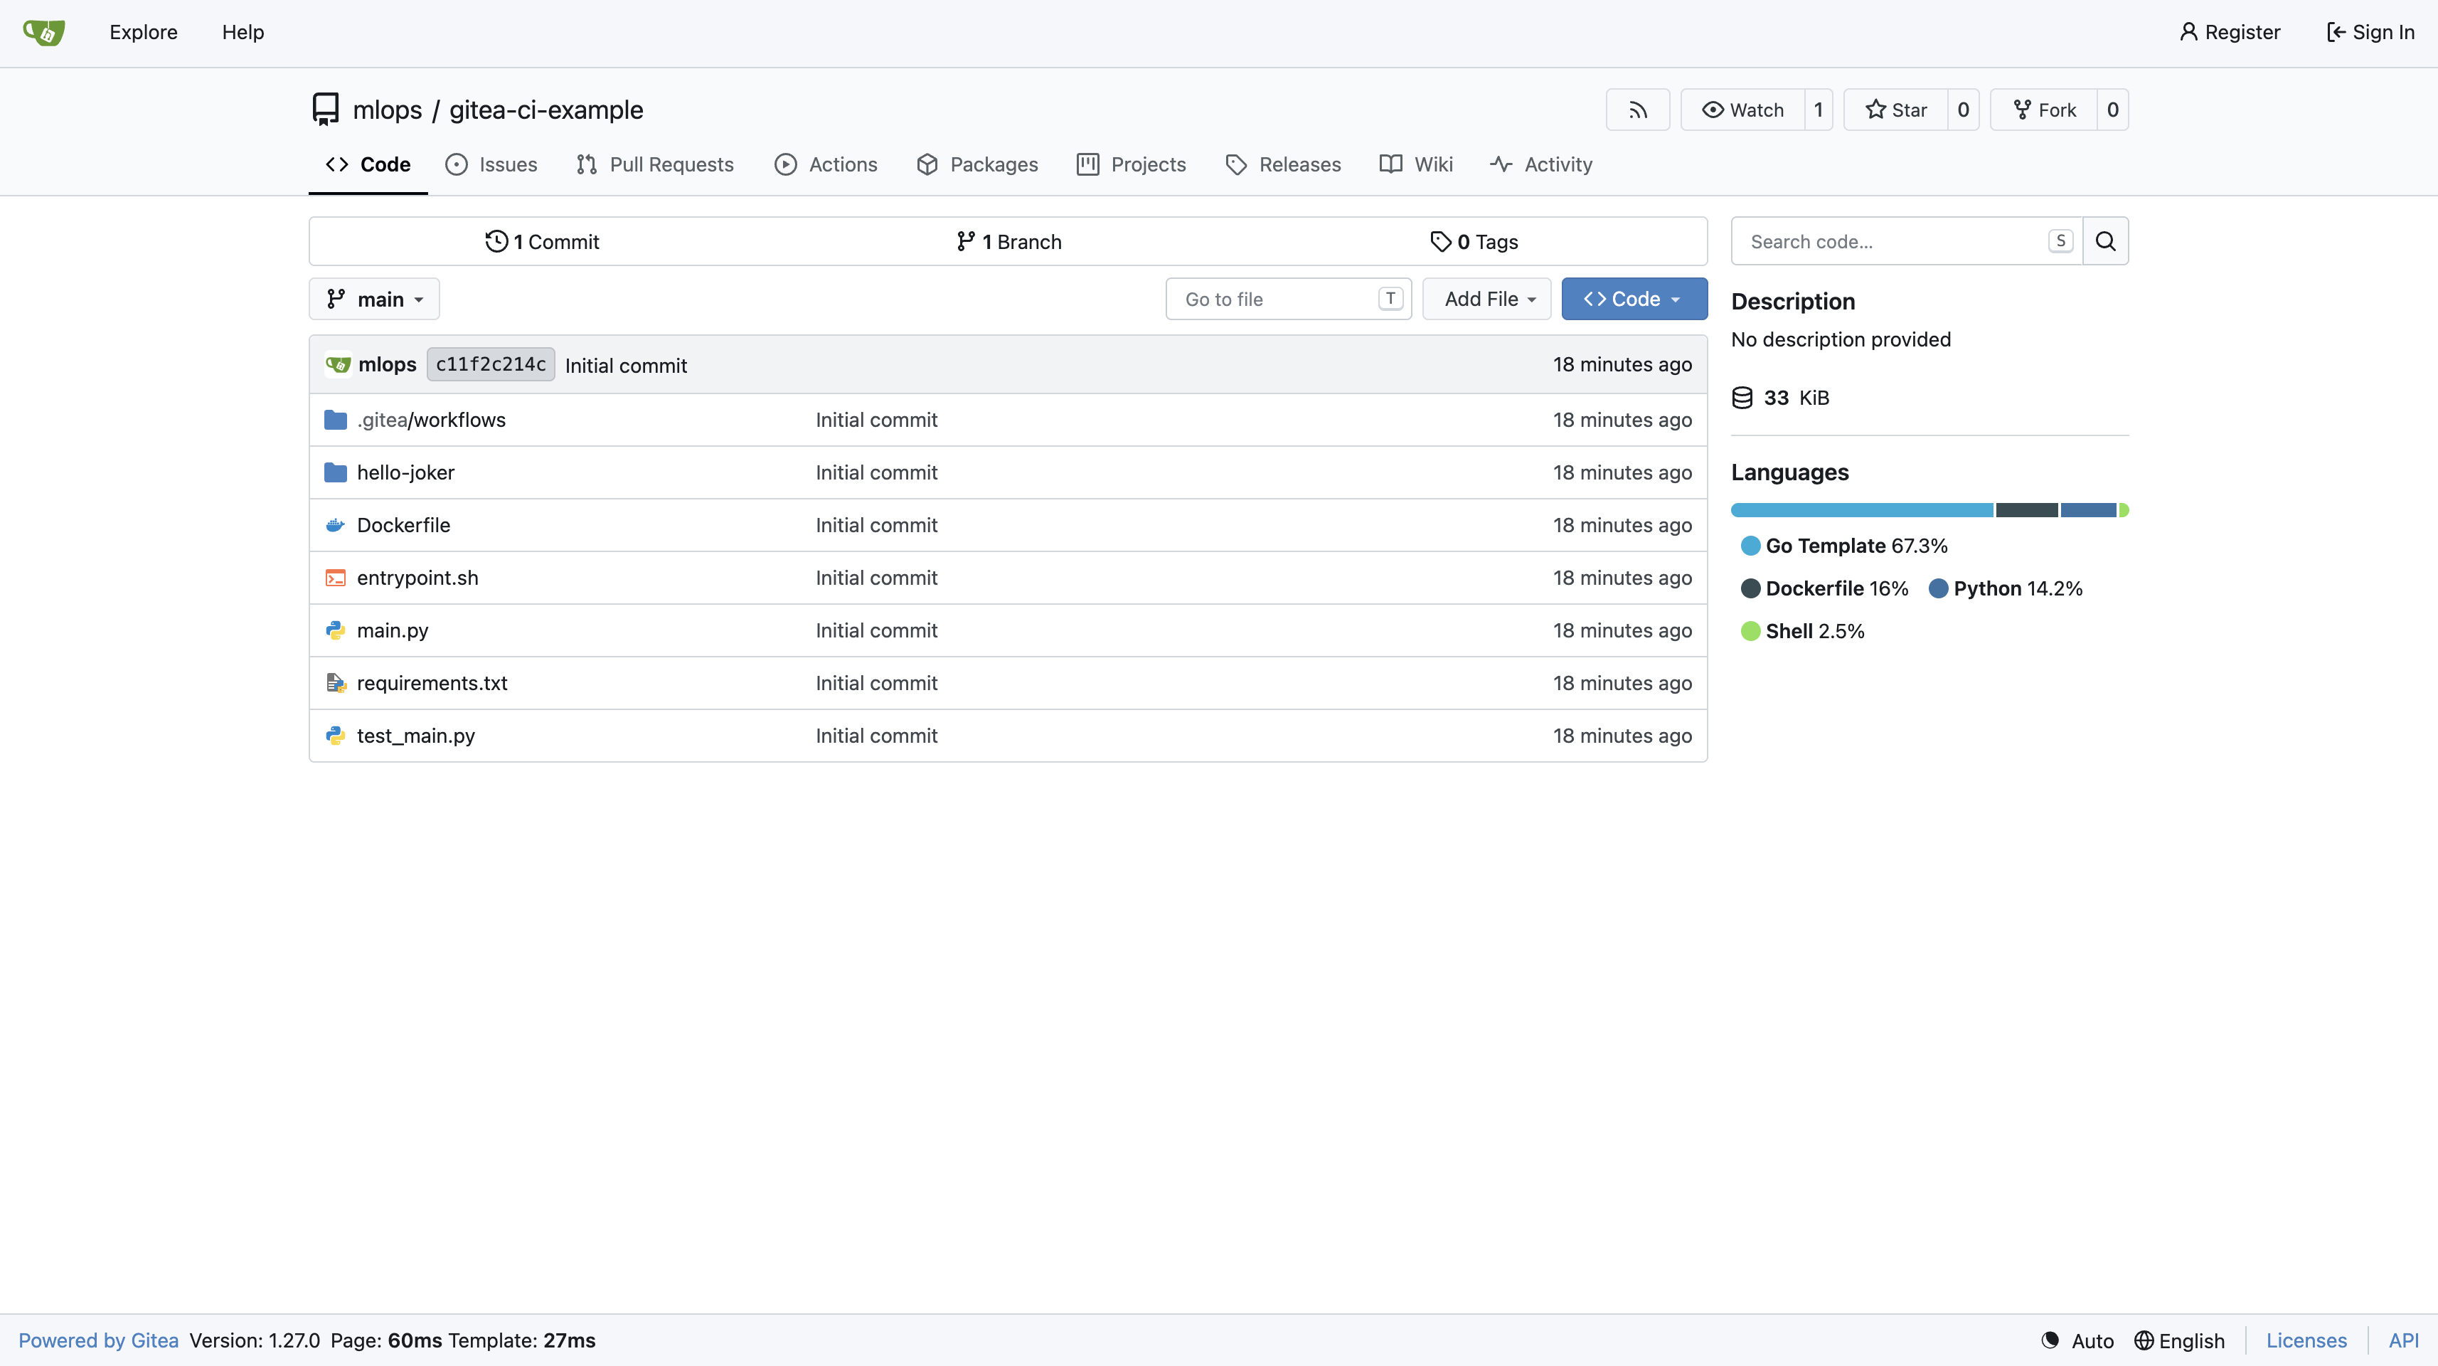Image resolution: width=2438 pixels, height=1366 pixels.
Task: Click the hello-joker folder icon
Action: pyautogui.click(x=335, y=472)
